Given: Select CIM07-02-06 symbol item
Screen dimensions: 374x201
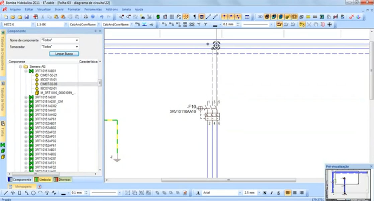Looking at the screenshot, I should 49,84.
